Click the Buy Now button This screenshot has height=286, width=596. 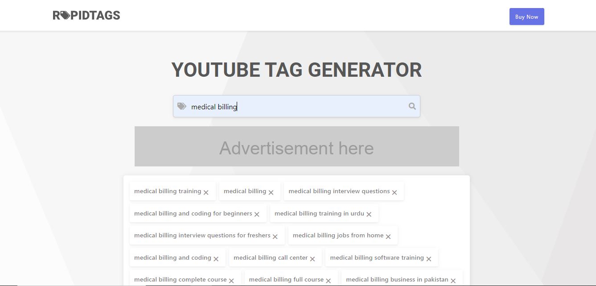[x=526, y=17]
